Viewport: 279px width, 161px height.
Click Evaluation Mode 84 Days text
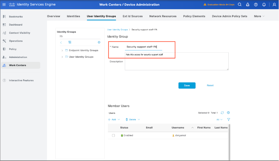pos(221,5)
